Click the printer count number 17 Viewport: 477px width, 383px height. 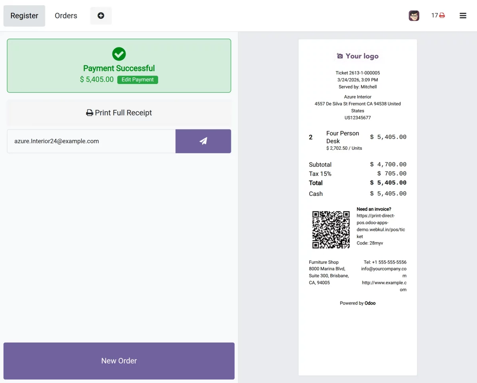coord(434,16)
